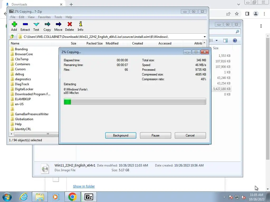Click the Add toolbar icon in 7-Zip
270x202 pixels.
coord(14,26)
